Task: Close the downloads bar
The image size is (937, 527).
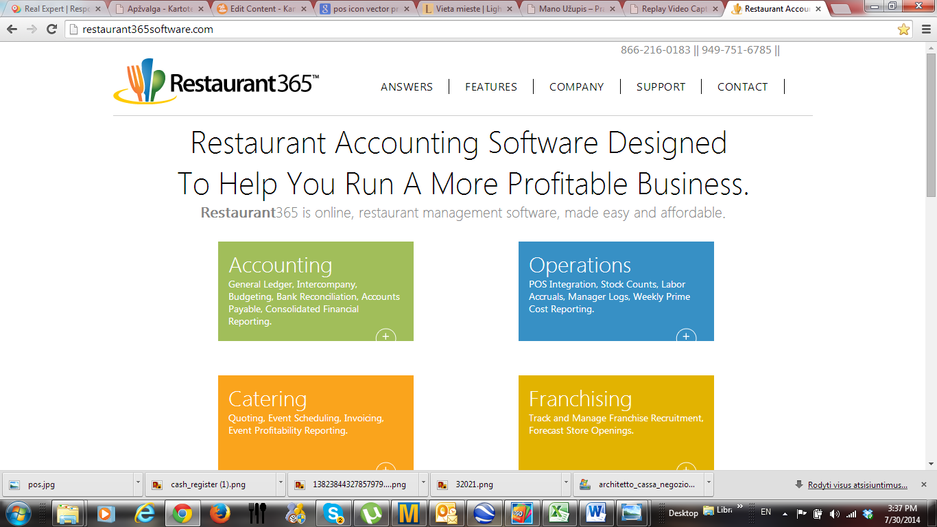Action: [x=923, y=484]
